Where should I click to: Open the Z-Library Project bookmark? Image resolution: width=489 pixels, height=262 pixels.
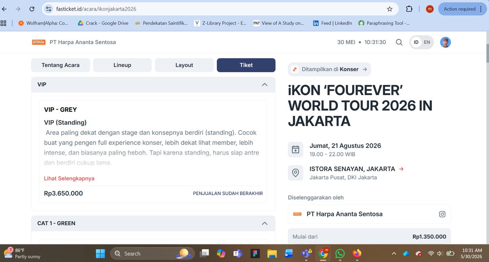[220, 23]
